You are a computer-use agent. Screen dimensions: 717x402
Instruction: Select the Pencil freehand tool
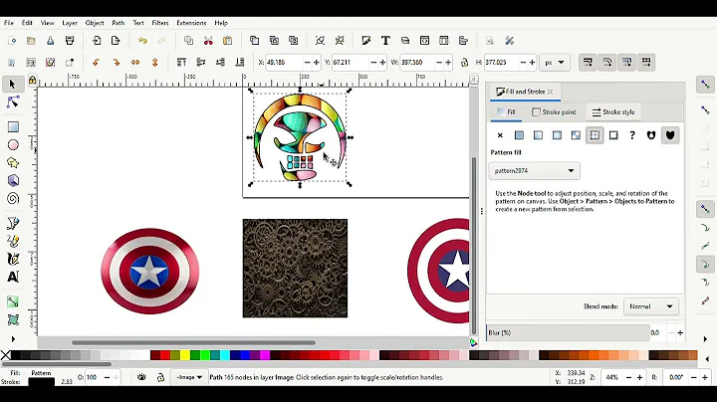click(13, 241)
